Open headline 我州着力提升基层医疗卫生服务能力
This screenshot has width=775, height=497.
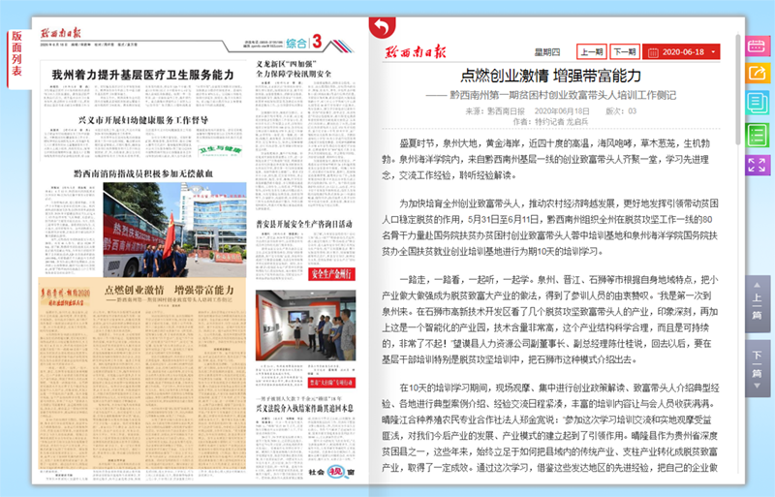pos(142,75)
